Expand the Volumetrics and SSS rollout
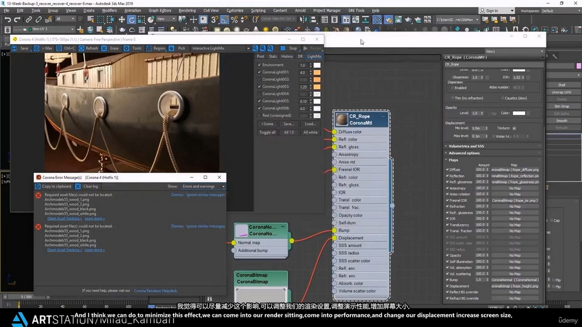 coord(494,146)
